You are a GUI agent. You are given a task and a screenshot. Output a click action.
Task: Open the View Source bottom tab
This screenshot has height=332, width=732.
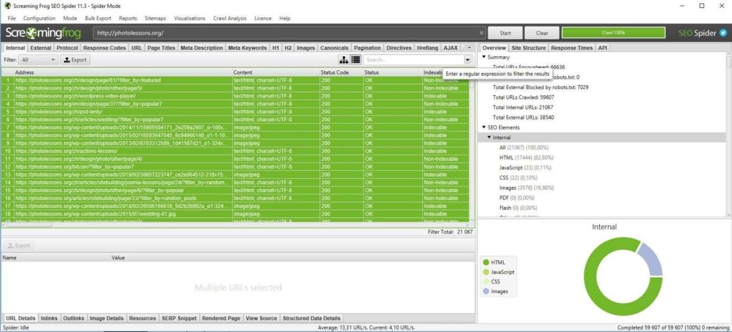[x=261, y=318]
